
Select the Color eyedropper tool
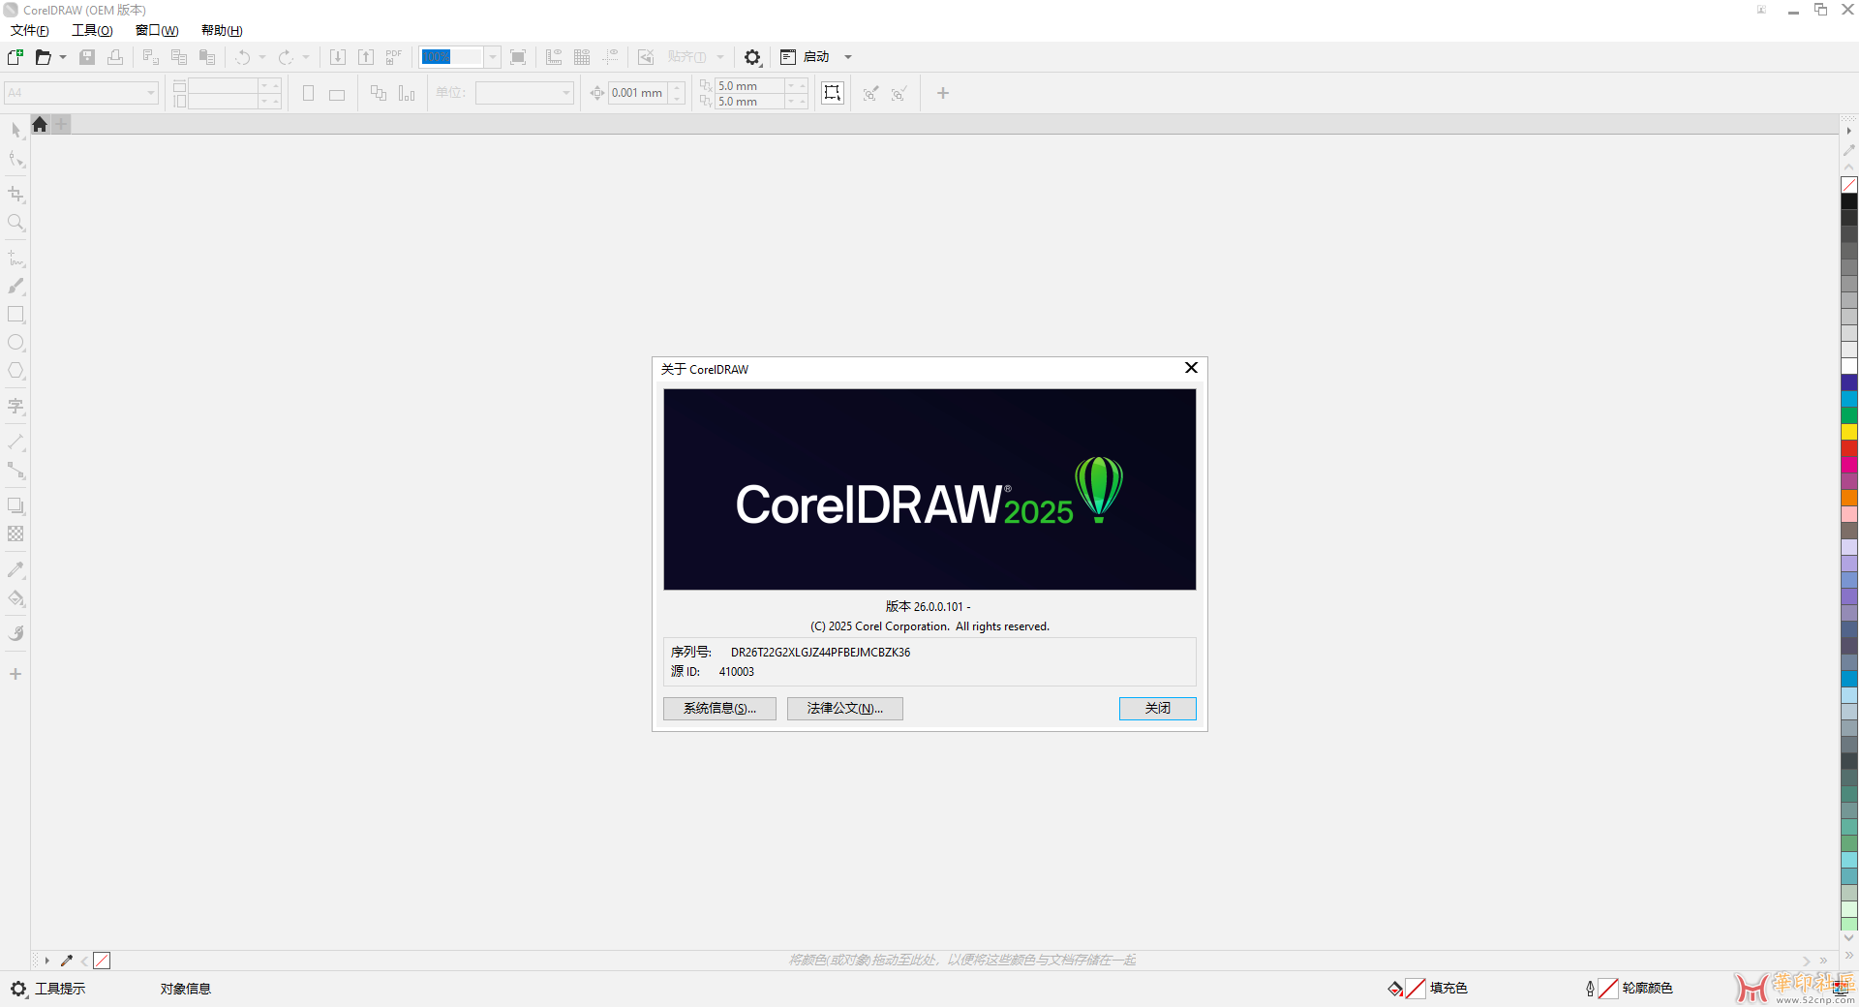point(15,569)
